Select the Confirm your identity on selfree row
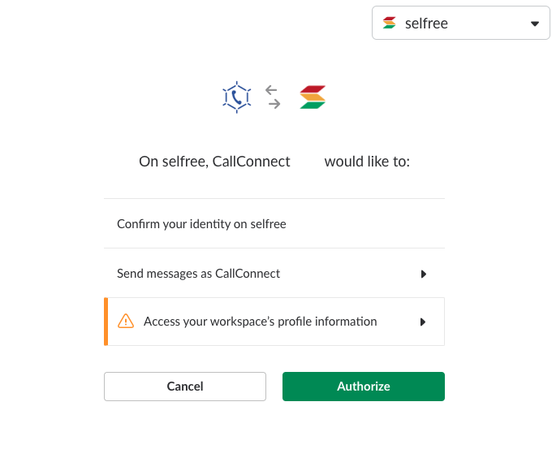Screen dimensions: 552x458 click(x=274, y=223)
